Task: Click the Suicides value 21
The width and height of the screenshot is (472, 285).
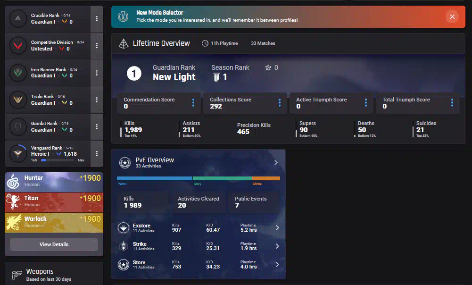Action: [420, 130]
